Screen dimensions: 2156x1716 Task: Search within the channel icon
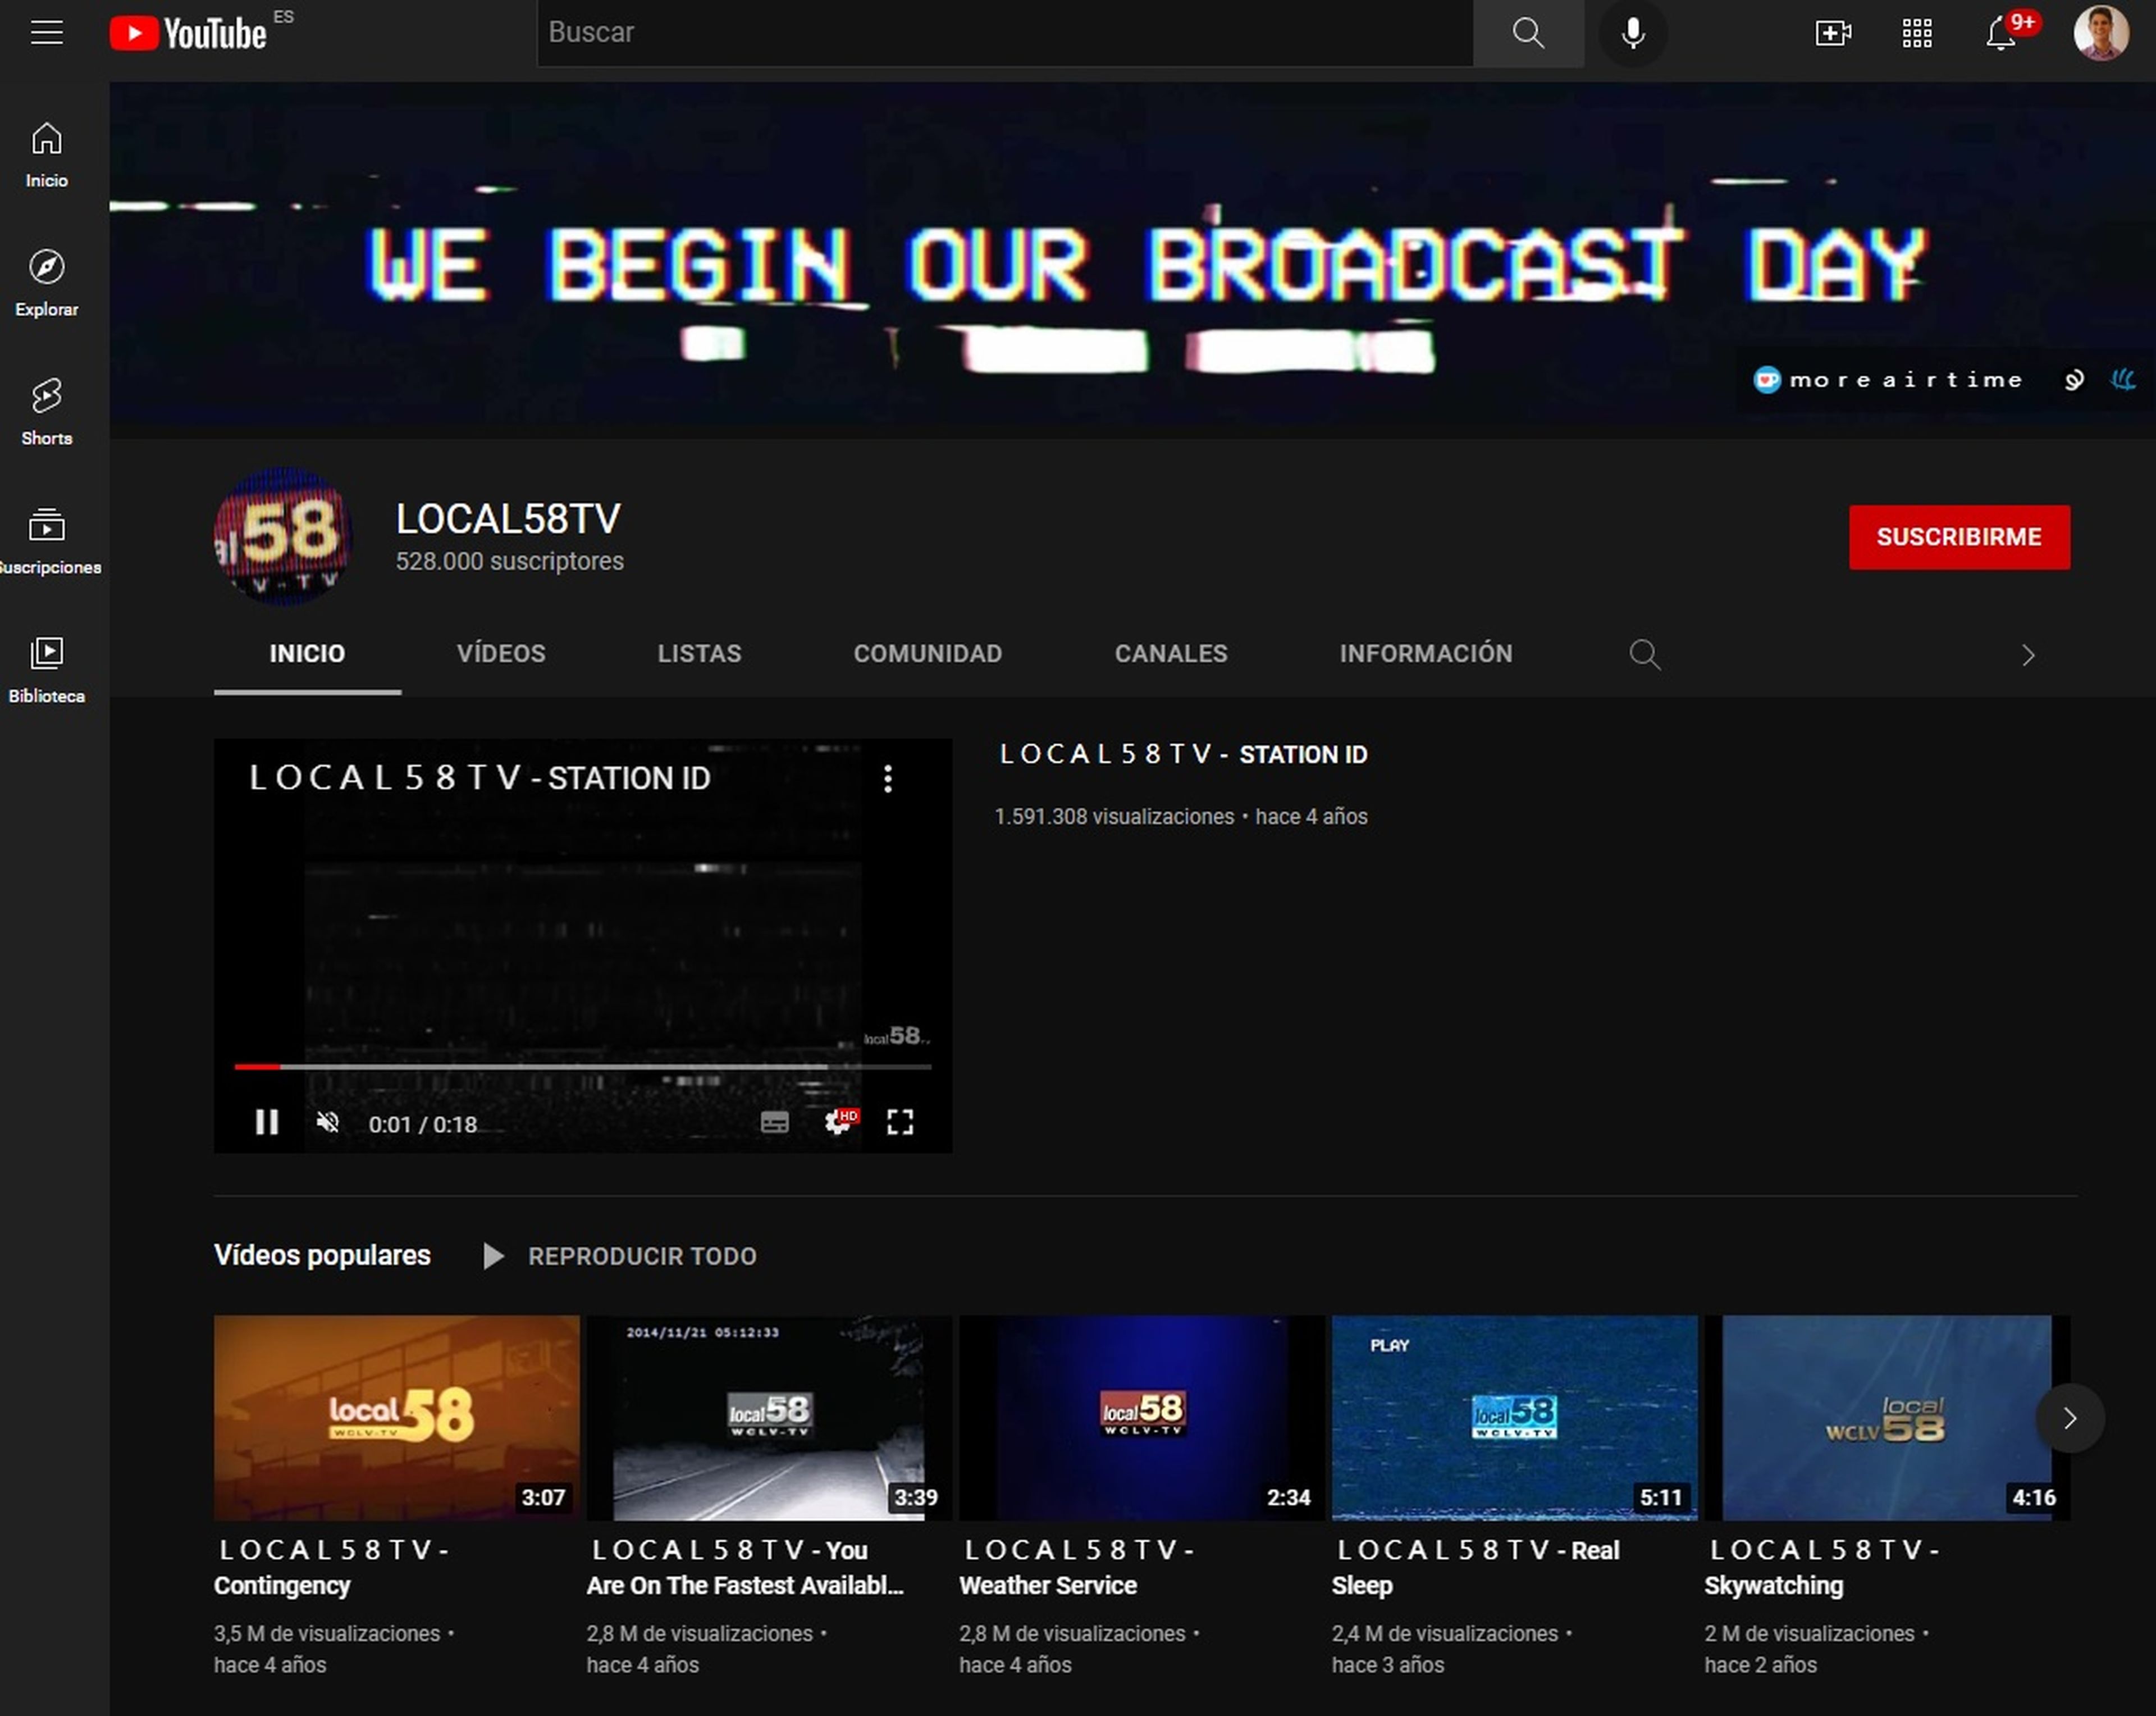click(1644, 654)
